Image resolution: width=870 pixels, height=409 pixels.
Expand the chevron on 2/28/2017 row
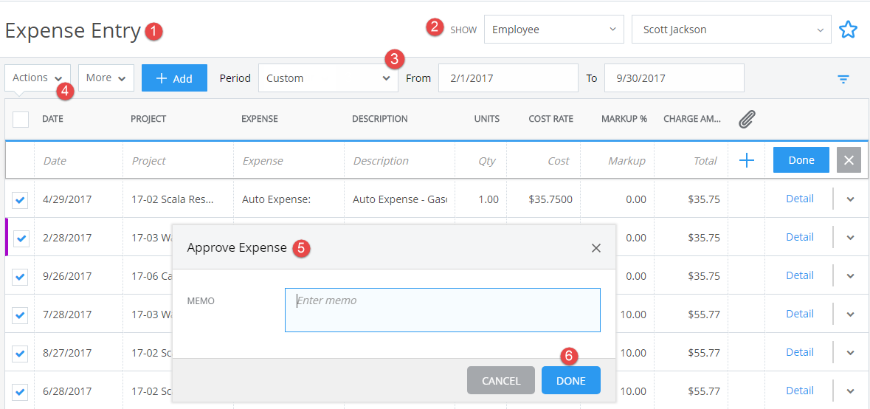coord(851,237)
